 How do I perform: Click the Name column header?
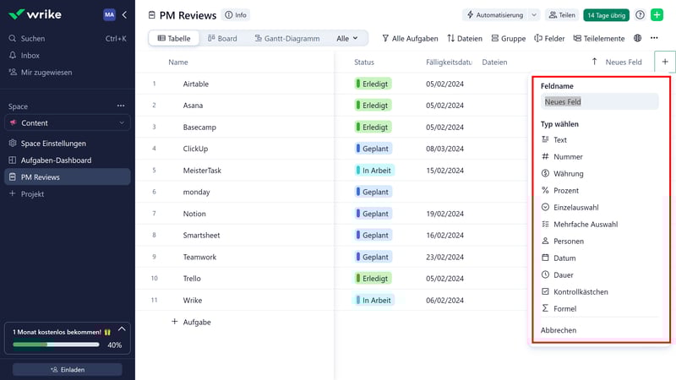178,62
